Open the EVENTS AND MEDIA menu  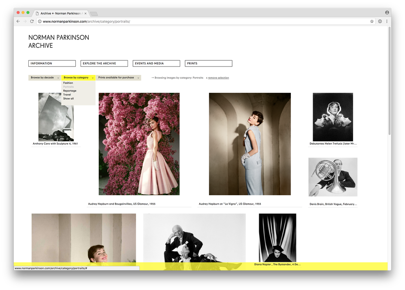[x=156, y=64]
